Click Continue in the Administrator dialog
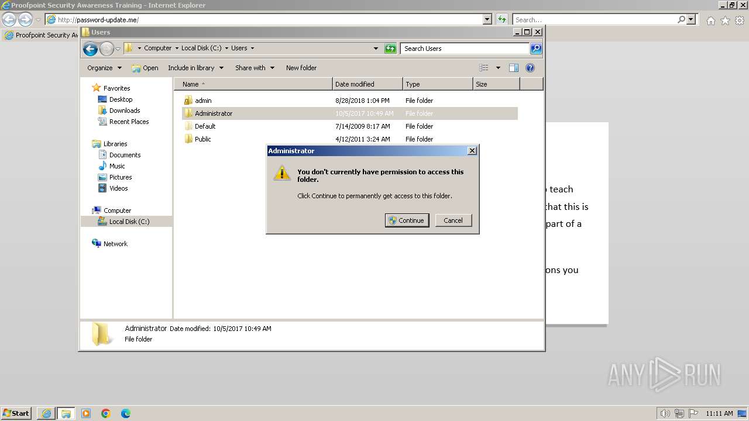Image resolution: width=749 pixels, height=421 pixels. point(407,220)
